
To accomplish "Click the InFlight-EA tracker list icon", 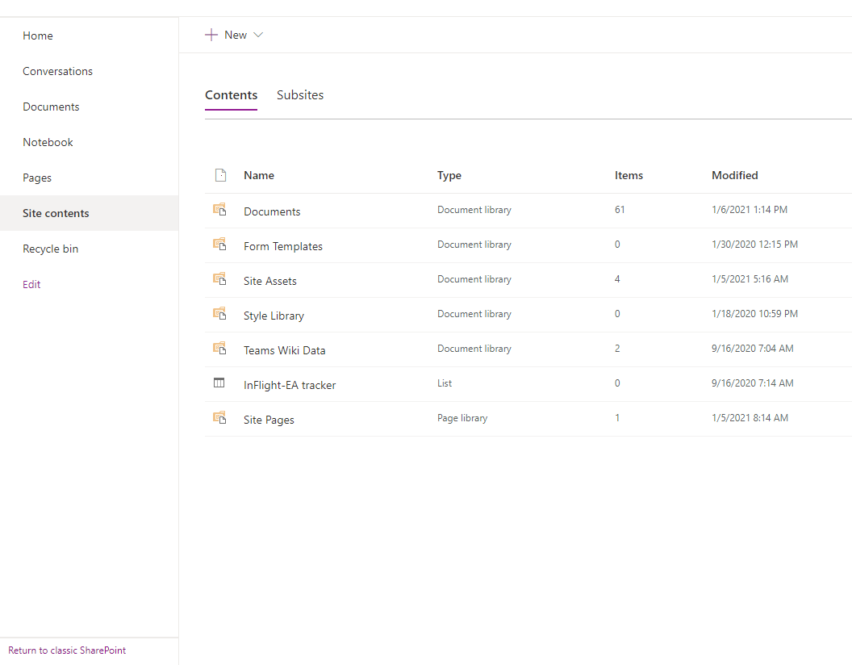I will pyautogui.click(x=219, y=383).
